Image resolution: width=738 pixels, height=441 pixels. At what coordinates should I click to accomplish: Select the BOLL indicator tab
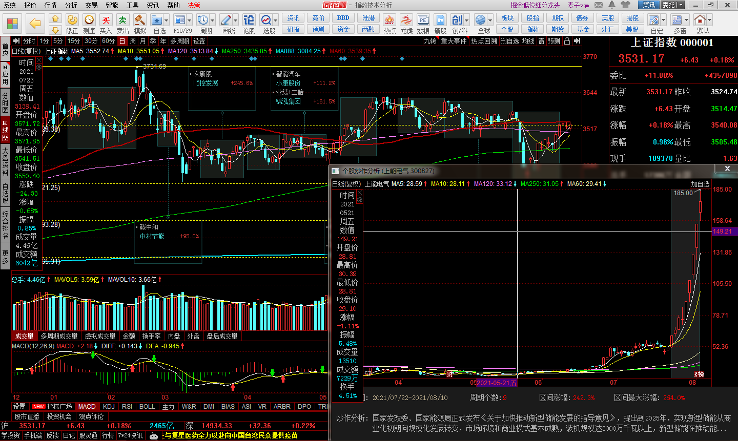[x=147, y=406]
